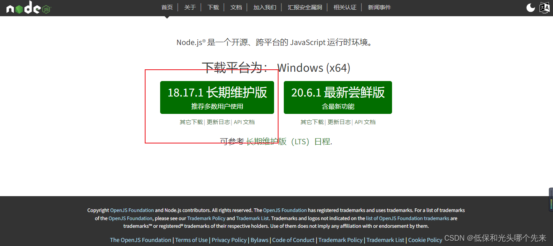Screen dimensions: 553x246
Task: Open the language translation icon
Action: 544,7
